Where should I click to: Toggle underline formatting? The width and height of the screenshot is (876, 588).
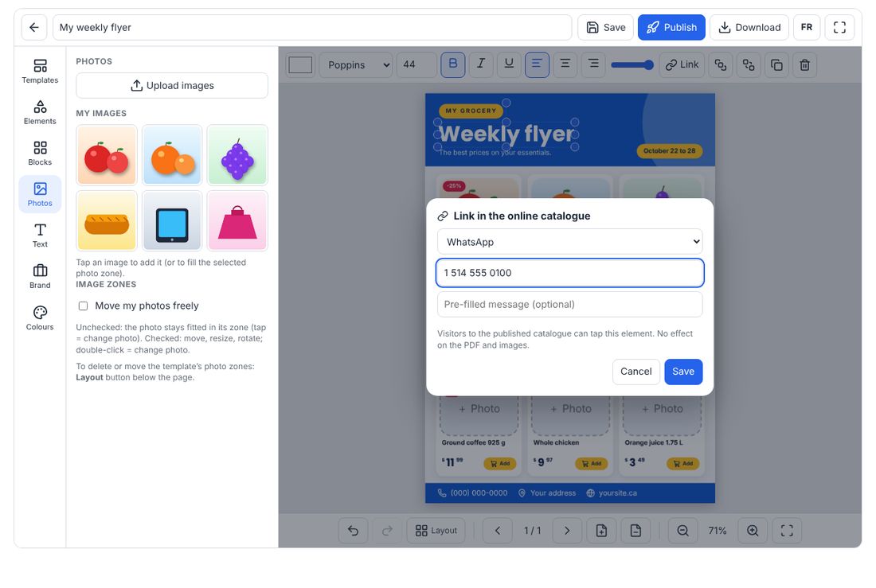509,64
